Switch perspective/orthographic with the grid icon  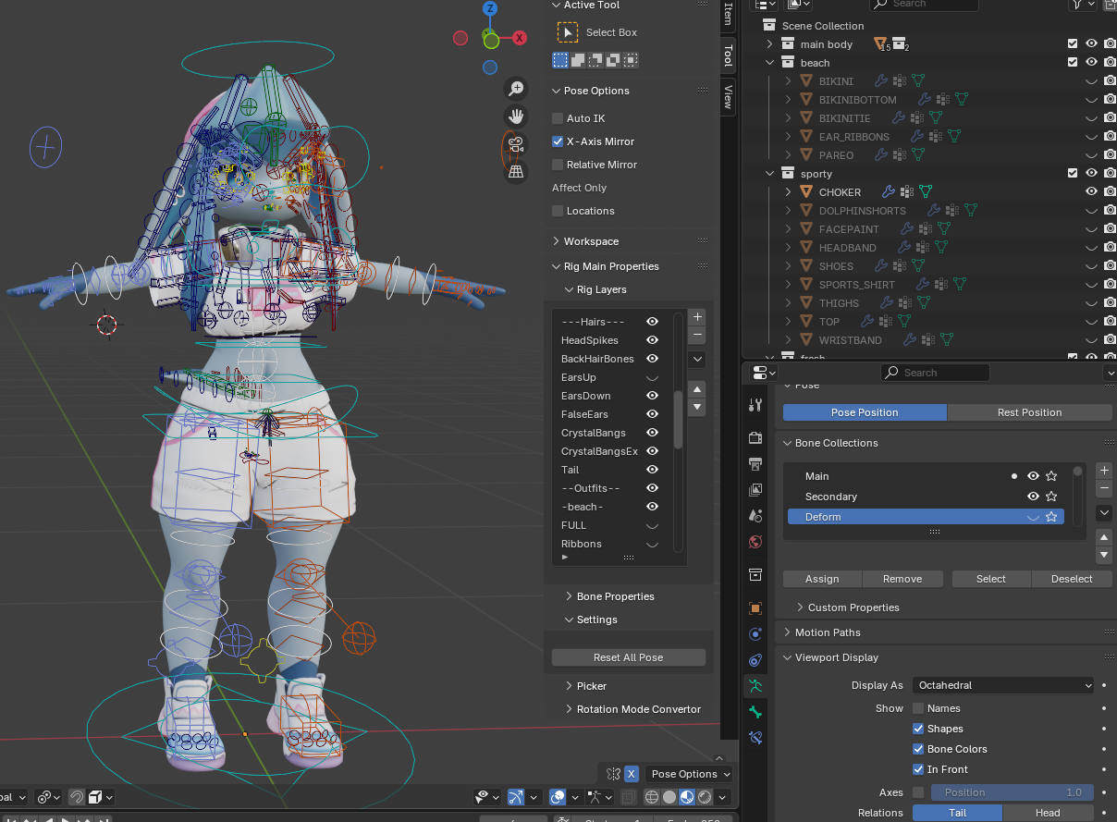pos(516,171)
